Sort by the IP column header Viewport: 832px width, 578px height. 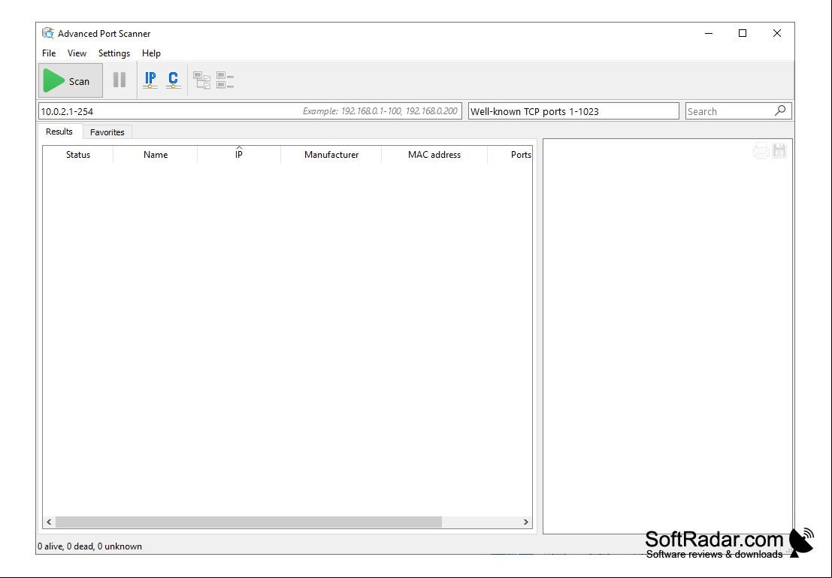pyautogui.click(x=239, y=154)
